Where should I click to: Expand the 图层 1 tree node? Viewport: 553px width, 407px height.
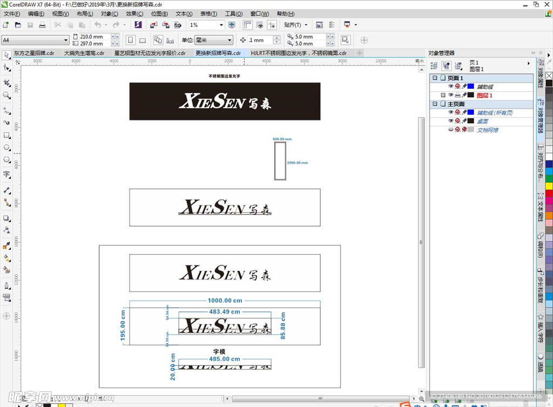click(x=443, y=95)
